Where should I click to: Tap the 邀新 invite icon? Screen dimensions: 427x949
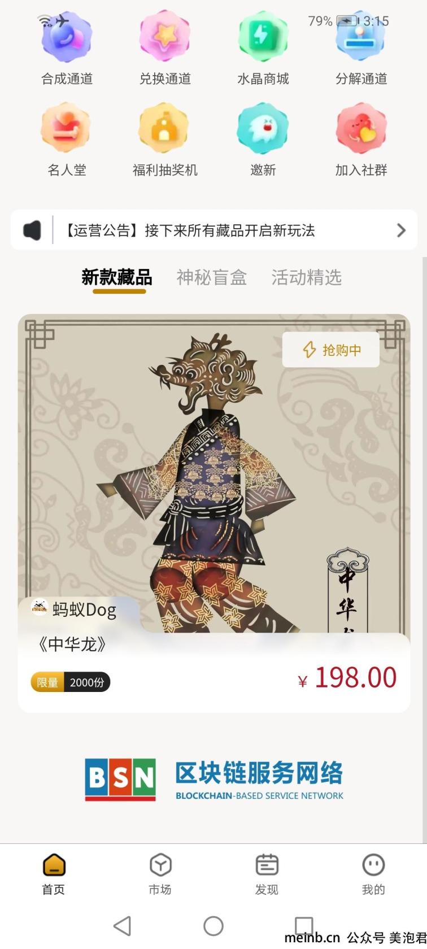[x=263, y=128]
